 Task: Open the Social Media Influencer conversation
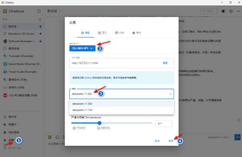(23, 64)
